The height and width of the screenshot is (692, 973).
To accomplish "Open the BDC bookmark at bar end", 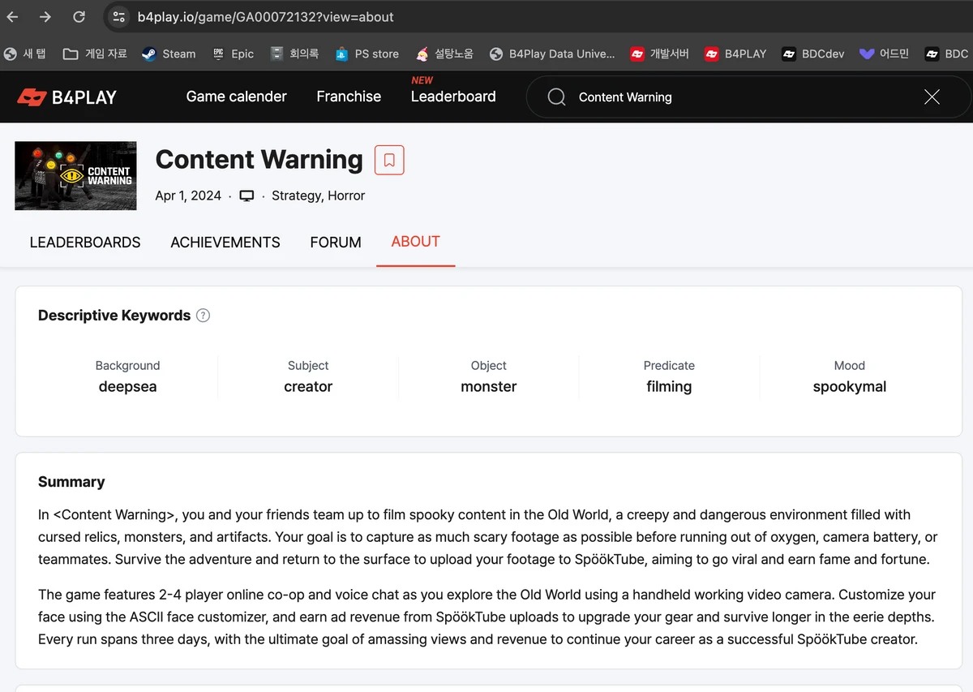I will point(946,54).
